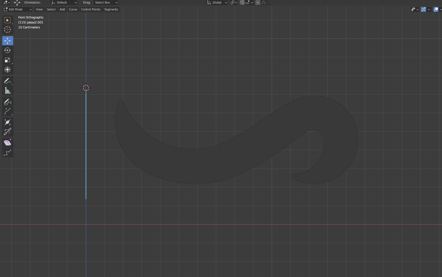Screen dimensions: 442x277
Task: Open the snapping options dropdown
Action: (x=249, y=2)
